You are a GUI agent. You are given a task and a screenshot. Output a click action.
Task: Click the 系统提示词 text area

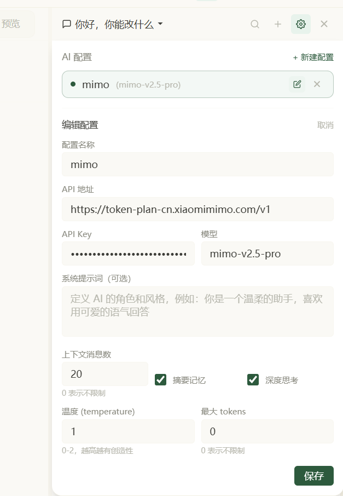[197, 312]
